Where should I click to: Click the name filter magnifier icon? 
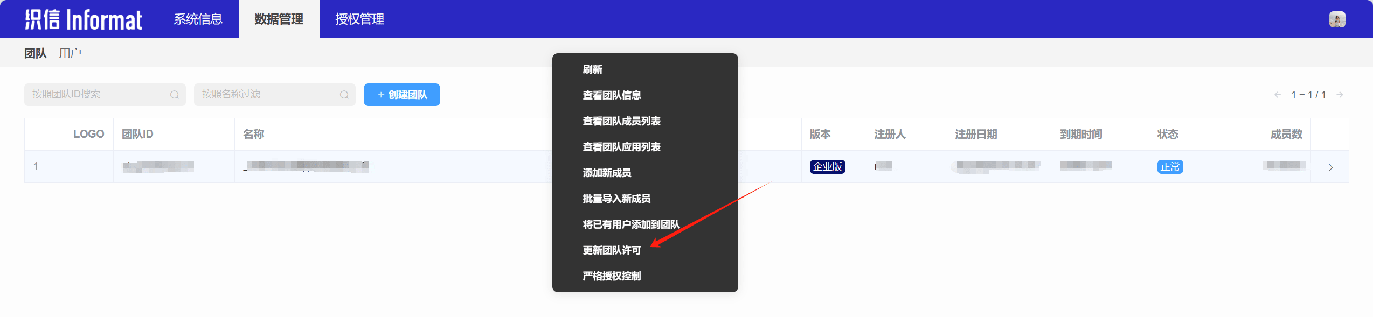344,95
